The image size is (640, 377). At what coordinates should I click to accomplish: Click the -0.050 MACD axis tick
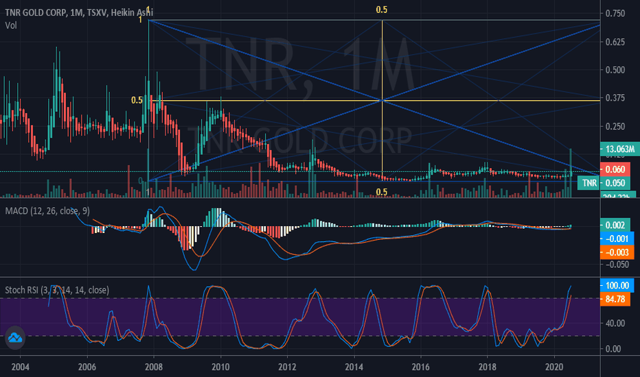click(617, 265)
